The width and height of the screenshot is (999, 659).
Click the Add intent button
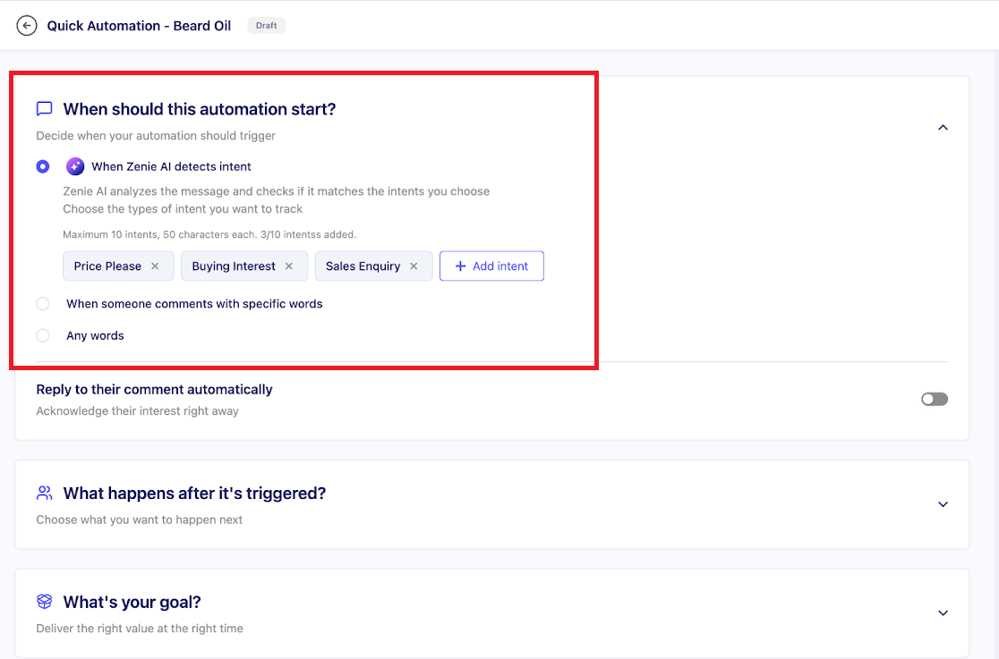click(491, 266)
